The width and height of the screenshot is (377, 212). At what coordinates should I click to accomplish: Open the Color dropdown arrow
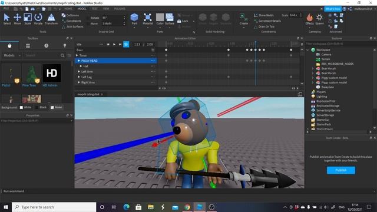[160, 28]
